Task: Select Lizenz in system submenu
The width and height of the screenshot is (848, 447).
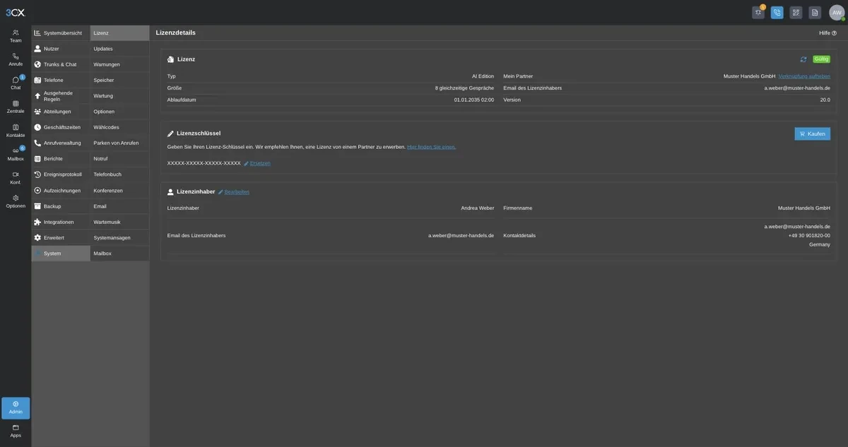Action: pos(119,33)
